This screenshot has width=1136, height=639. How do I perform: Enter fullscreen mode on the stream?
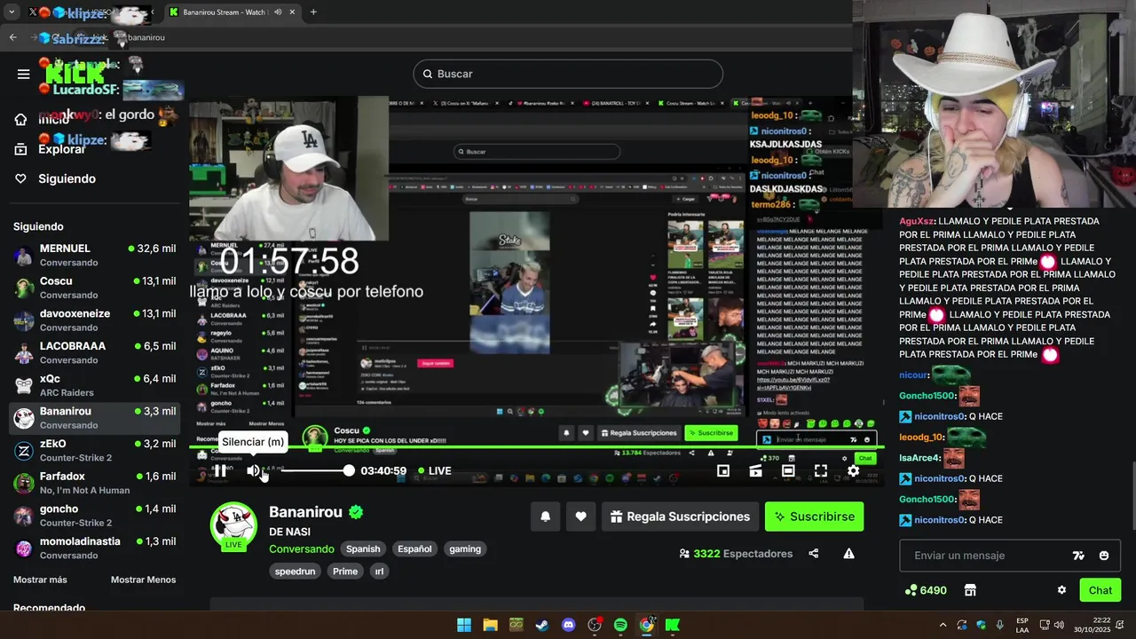tap(821, 471)
